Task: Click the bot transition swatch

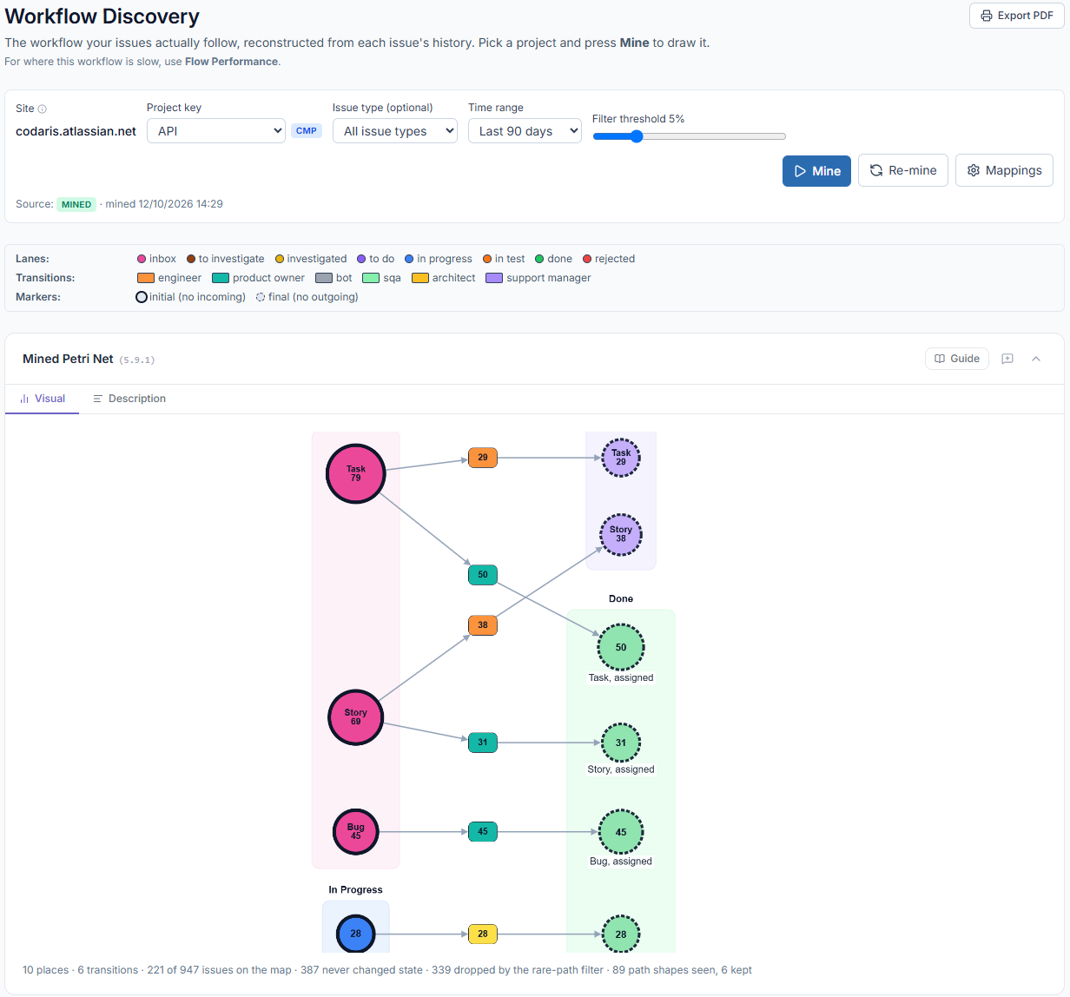Action: pyautogui.click(x=324, y=278)
